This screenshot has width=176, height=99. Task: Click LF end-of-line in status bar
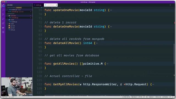tap(144, 97)
